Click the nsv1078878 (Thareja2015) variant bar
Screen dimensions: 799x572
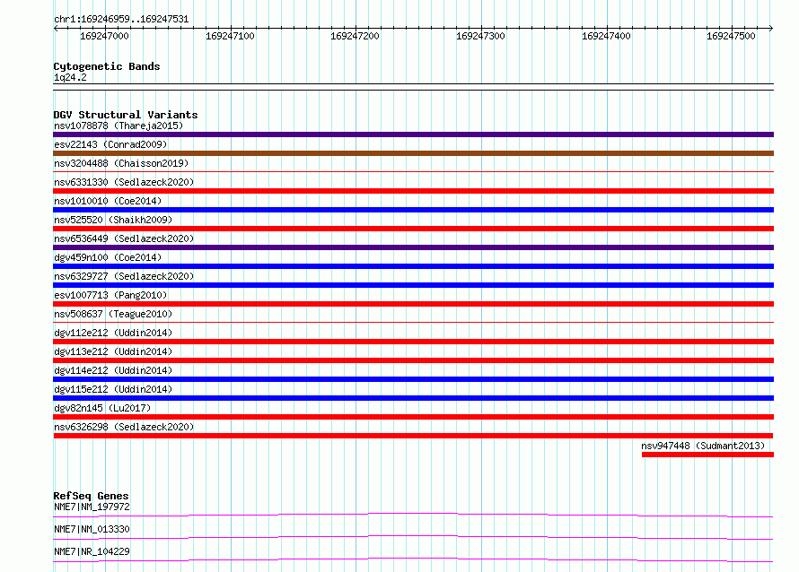413,134
